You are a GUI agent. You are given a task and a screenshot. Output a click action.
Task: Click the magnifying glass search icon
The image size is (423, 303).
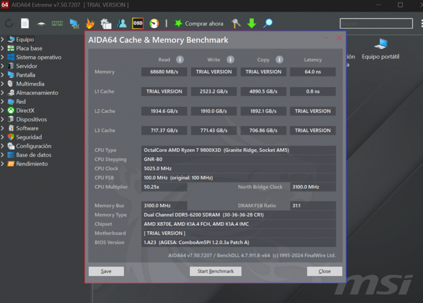(268, 24)
